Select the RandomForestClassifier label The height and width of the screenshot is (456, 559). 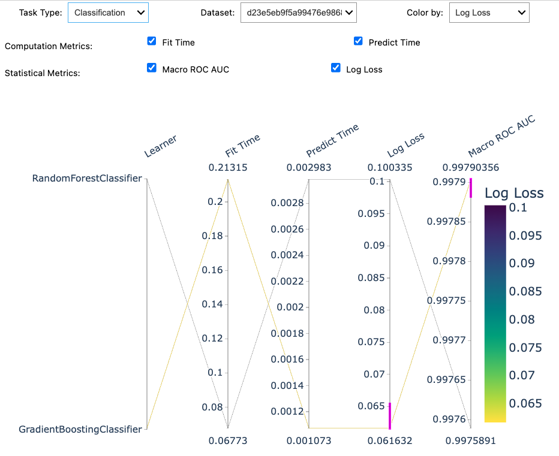click(x=86, y=178)
